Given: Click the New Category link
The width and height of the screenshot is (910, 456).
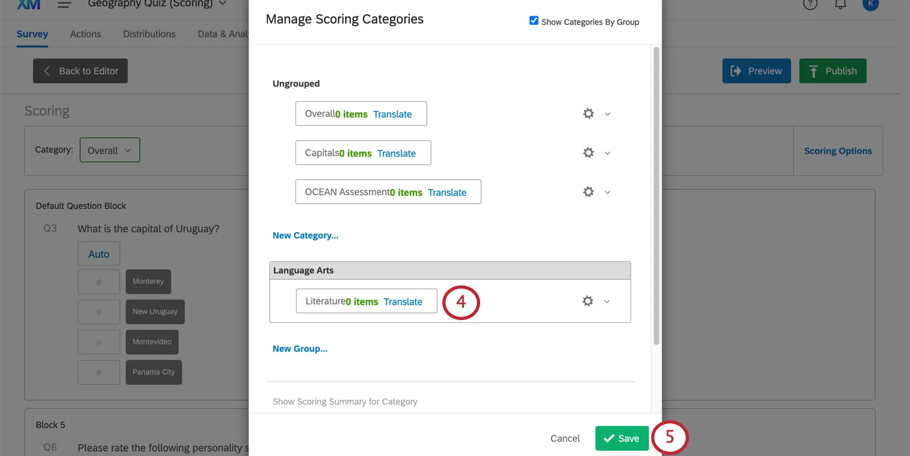Looking at the screenshot, I should pyautogui.click(x=305, y=235).
